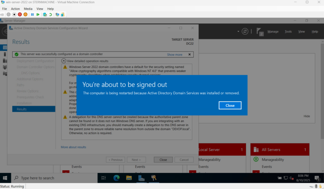Open File menu of VM Connection window
324x189 pixels.
[x=4, y=8]
